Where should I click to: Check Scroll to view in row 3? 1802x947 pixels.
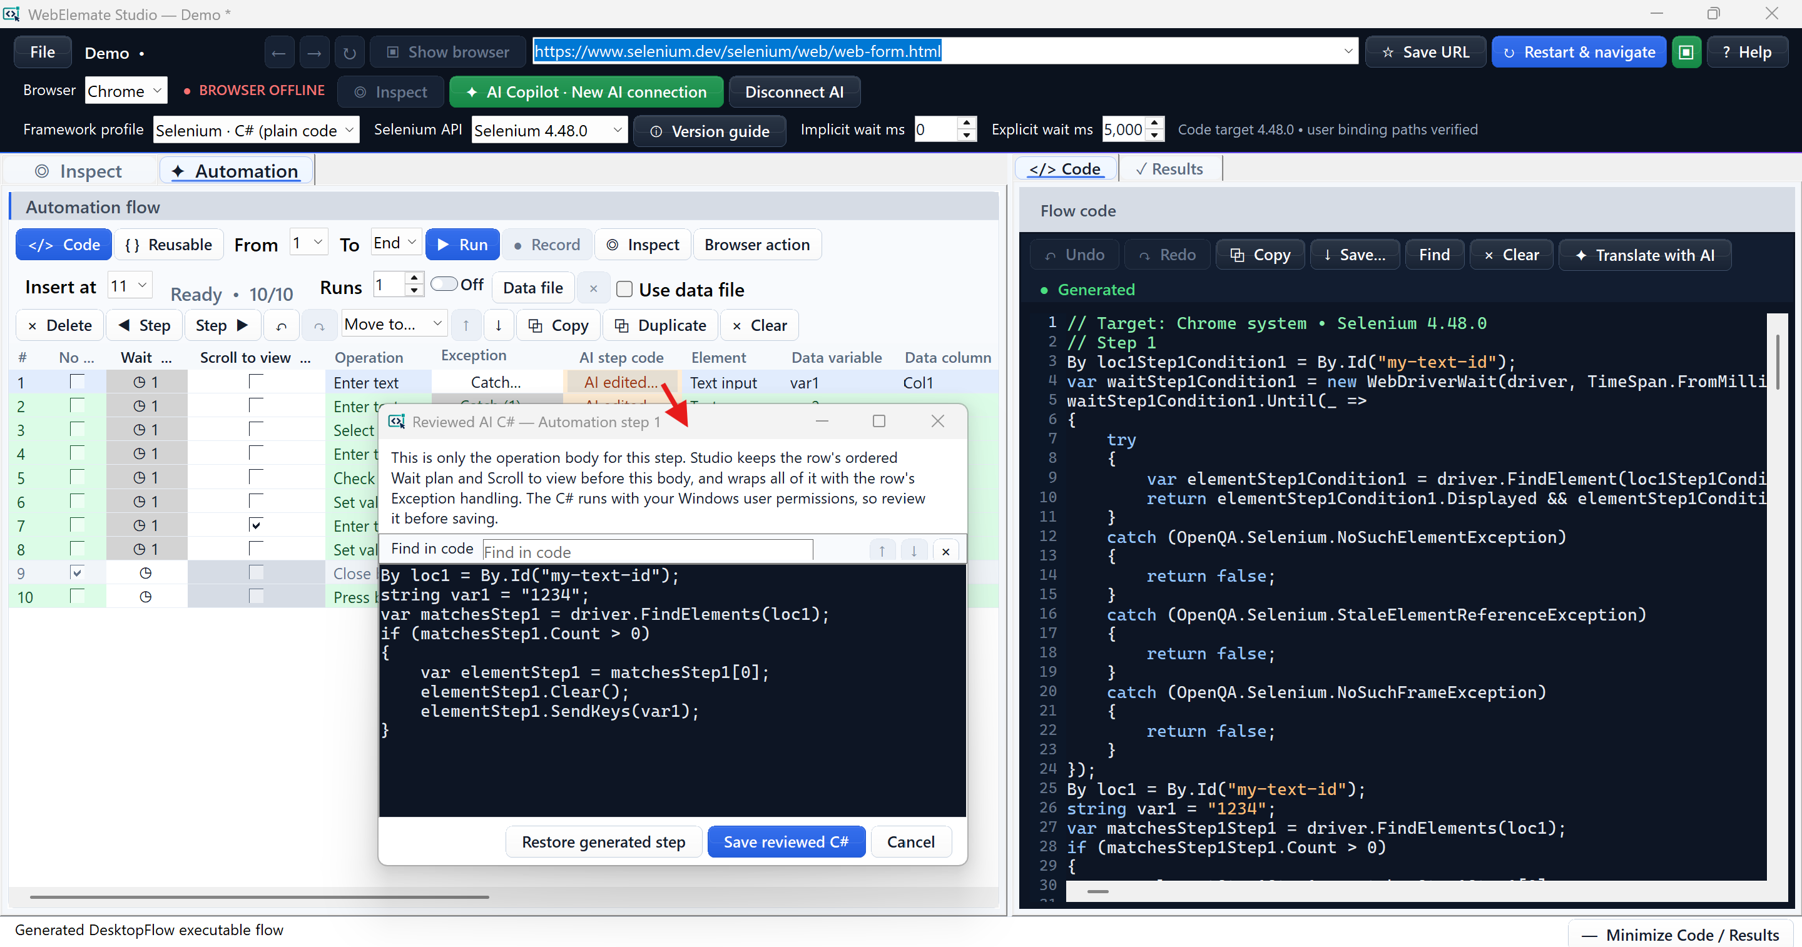256,430
